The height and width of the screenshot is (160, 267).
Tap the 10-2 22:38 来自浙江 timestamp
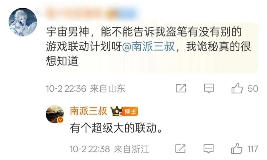(109, 149)
